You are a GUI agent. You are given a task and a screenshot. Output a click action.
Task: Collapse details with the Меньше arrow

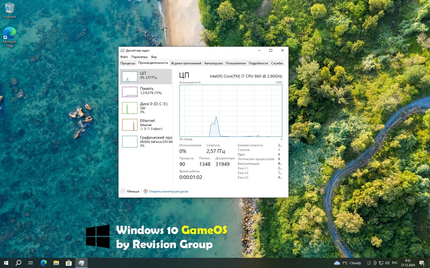(123, 191)
